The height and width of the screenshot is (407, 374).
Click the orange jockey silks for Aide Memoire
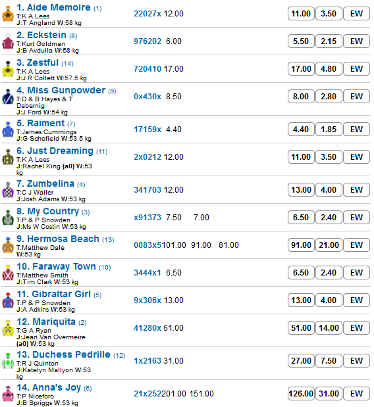click(x=8, y=14)
